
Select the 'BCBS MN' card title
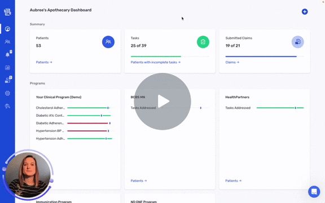coord(138,97)
